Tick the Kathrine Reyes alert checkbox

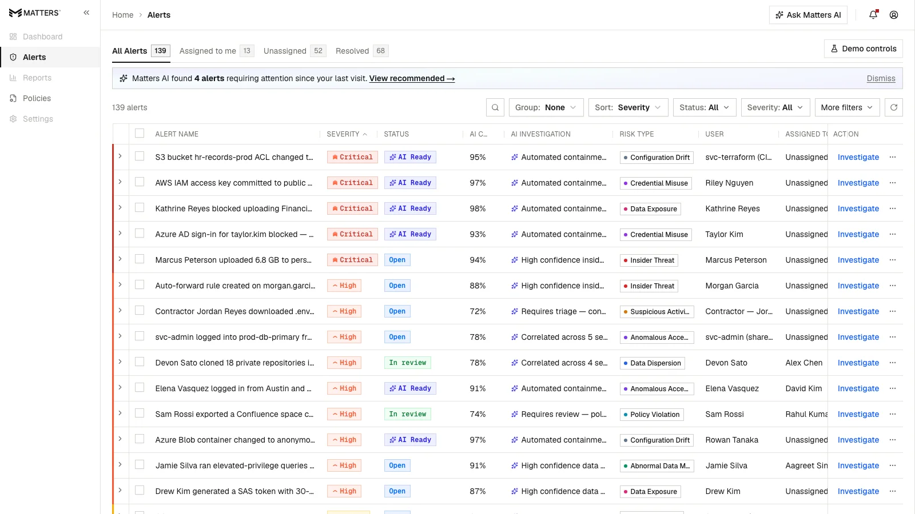140,207
